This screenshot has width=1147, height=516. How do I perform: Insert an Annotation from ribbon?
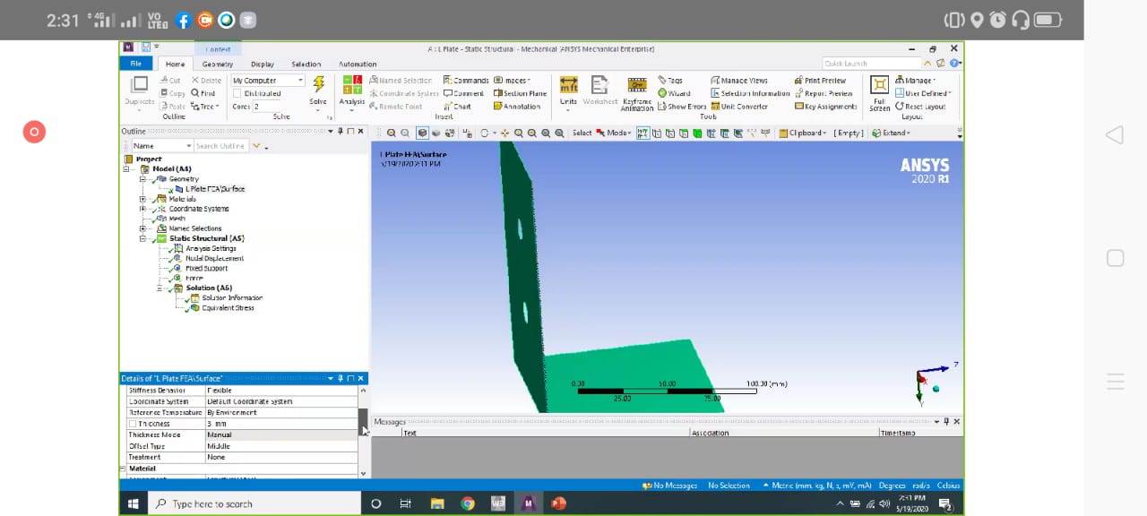(x=517, y=107)
